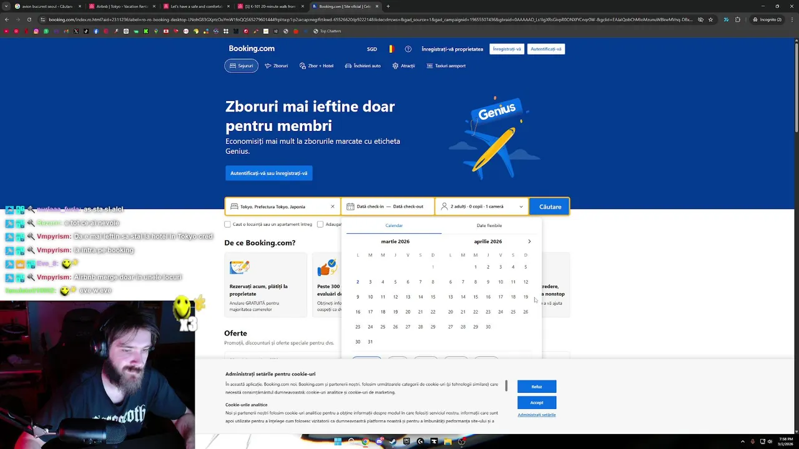This screenshot has width=799, height=449.
Task: Click the Căutare search button
Action: point(550,206)
